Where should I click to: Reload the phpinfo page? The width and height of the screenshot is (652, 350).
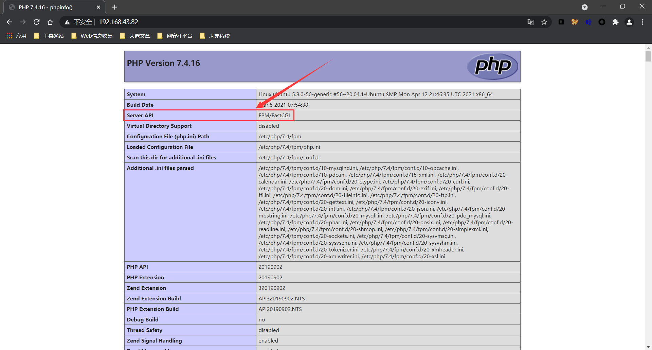tap(37, 22)
